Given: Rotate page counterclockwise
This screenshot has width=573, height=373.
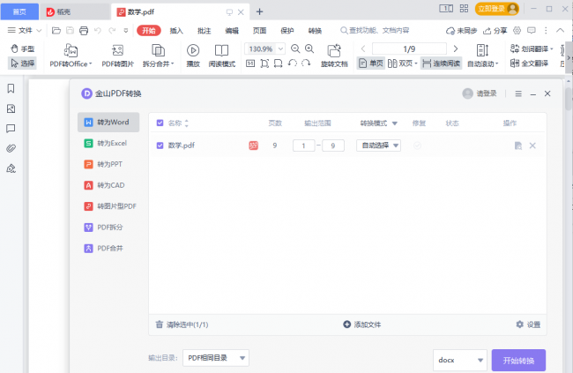Looking at the screenshot, I should 293,63.
